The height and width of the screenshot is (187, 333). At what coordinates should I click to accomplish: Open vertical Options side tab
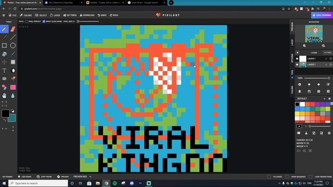point(292,58)
